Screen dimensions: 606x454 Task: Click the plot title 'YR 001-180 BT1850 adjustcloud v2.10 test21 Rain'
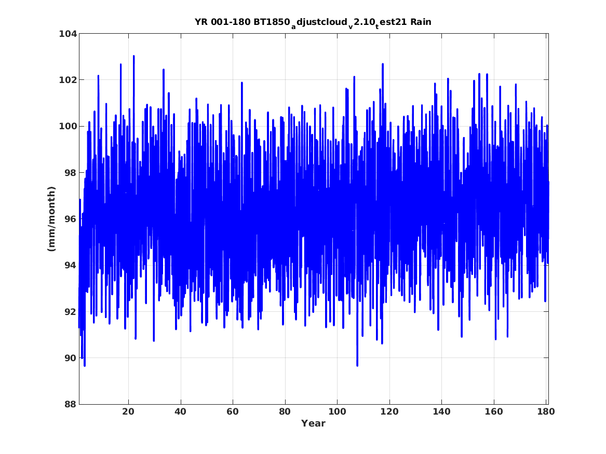pyautogui.click(x=313, y=23)
